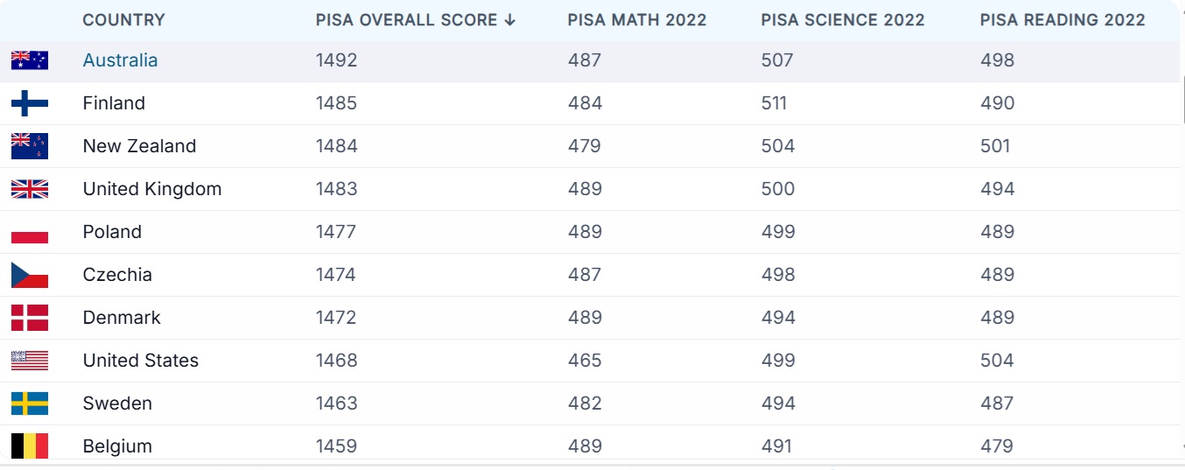The width and height of the screenshot is (1185, 470).
Task: Sort table by Country column header
Action: pos(123,20)
